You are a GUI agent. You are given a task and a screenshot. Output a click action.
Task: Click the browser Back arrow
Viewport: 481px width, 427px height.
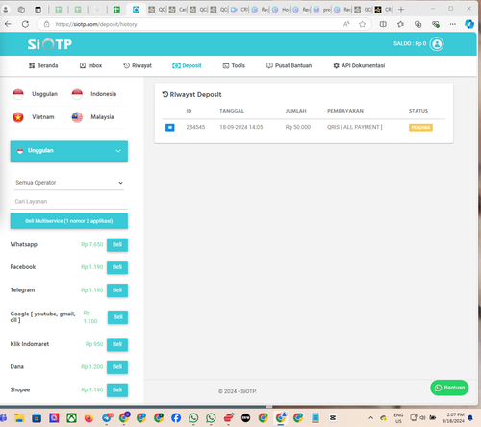coord(9,24)
